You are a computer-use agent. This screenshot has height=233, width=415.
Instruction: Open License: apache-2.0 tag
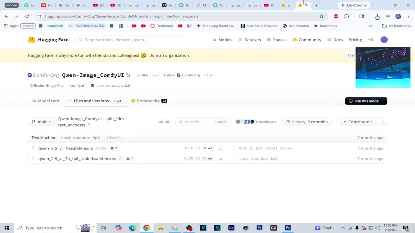tap(110, 85)
